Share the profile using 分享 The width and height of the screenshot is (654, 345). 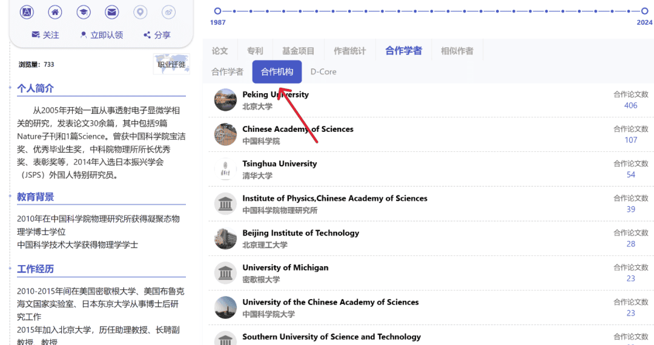[x=157, y=35]
